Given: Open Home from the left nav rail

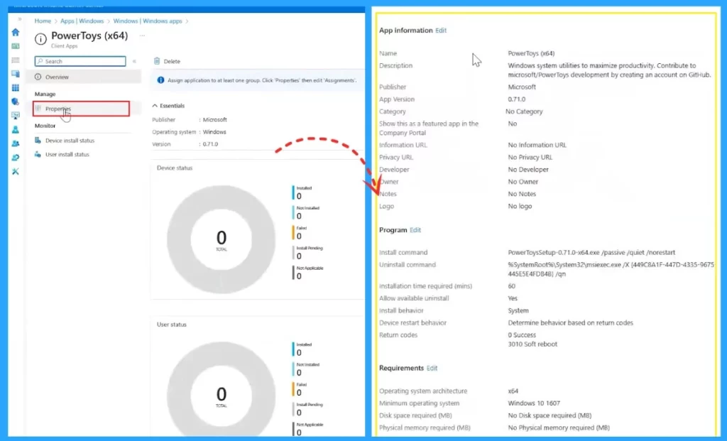Looking at the screenshot, I should 16,32.
